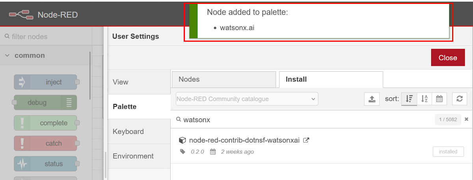Sort catalogue alphabetically A to Z

(x=425, y=99)
